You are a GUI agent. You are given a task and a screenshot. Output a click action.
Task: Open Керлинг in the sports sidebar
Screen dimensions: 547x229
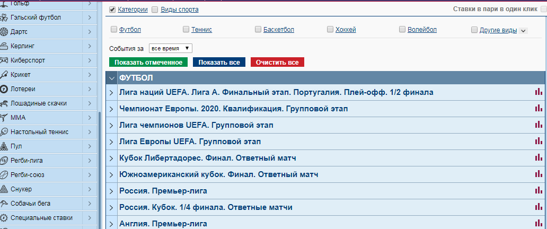coord(22,46)
